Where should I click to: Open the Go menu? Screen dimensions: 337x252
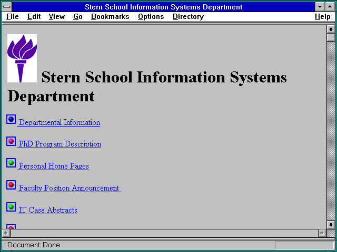point(78,17)
